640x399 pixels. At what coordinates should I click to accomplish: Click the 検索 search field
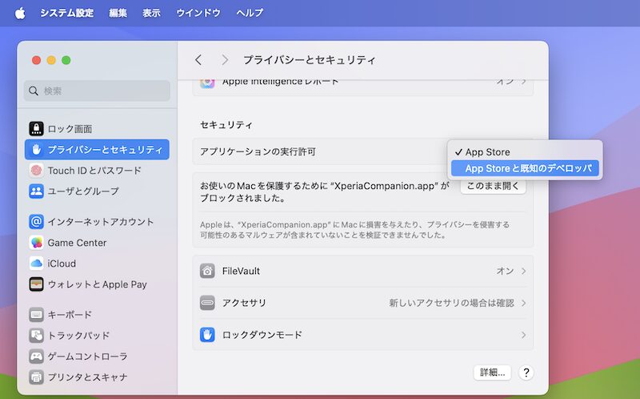point(97,91)
